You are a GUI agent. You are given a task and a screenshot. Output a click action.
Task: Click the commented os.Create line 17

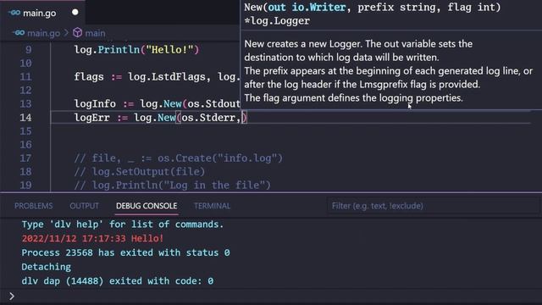[179, 158]
